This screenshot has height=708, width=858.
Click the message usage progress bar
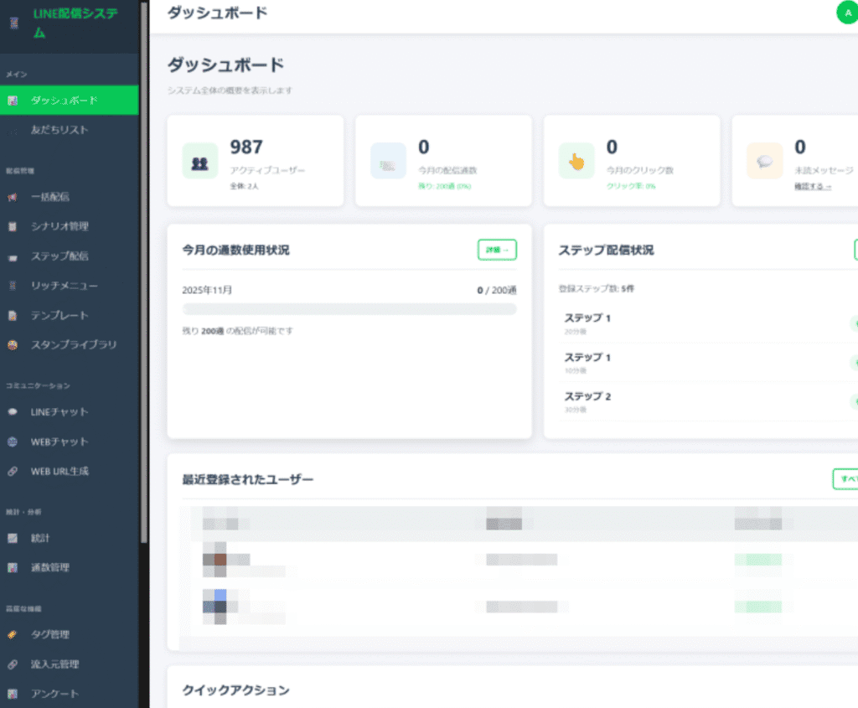click(349, 308)
